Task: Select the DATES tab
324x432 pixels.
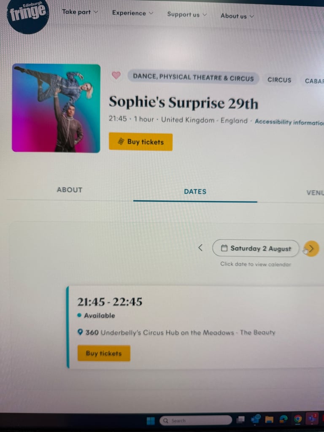Action: (195, 192)
